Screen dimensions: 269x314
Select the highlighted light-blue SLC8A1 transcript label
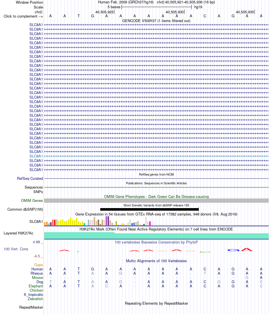pos(36,156)
